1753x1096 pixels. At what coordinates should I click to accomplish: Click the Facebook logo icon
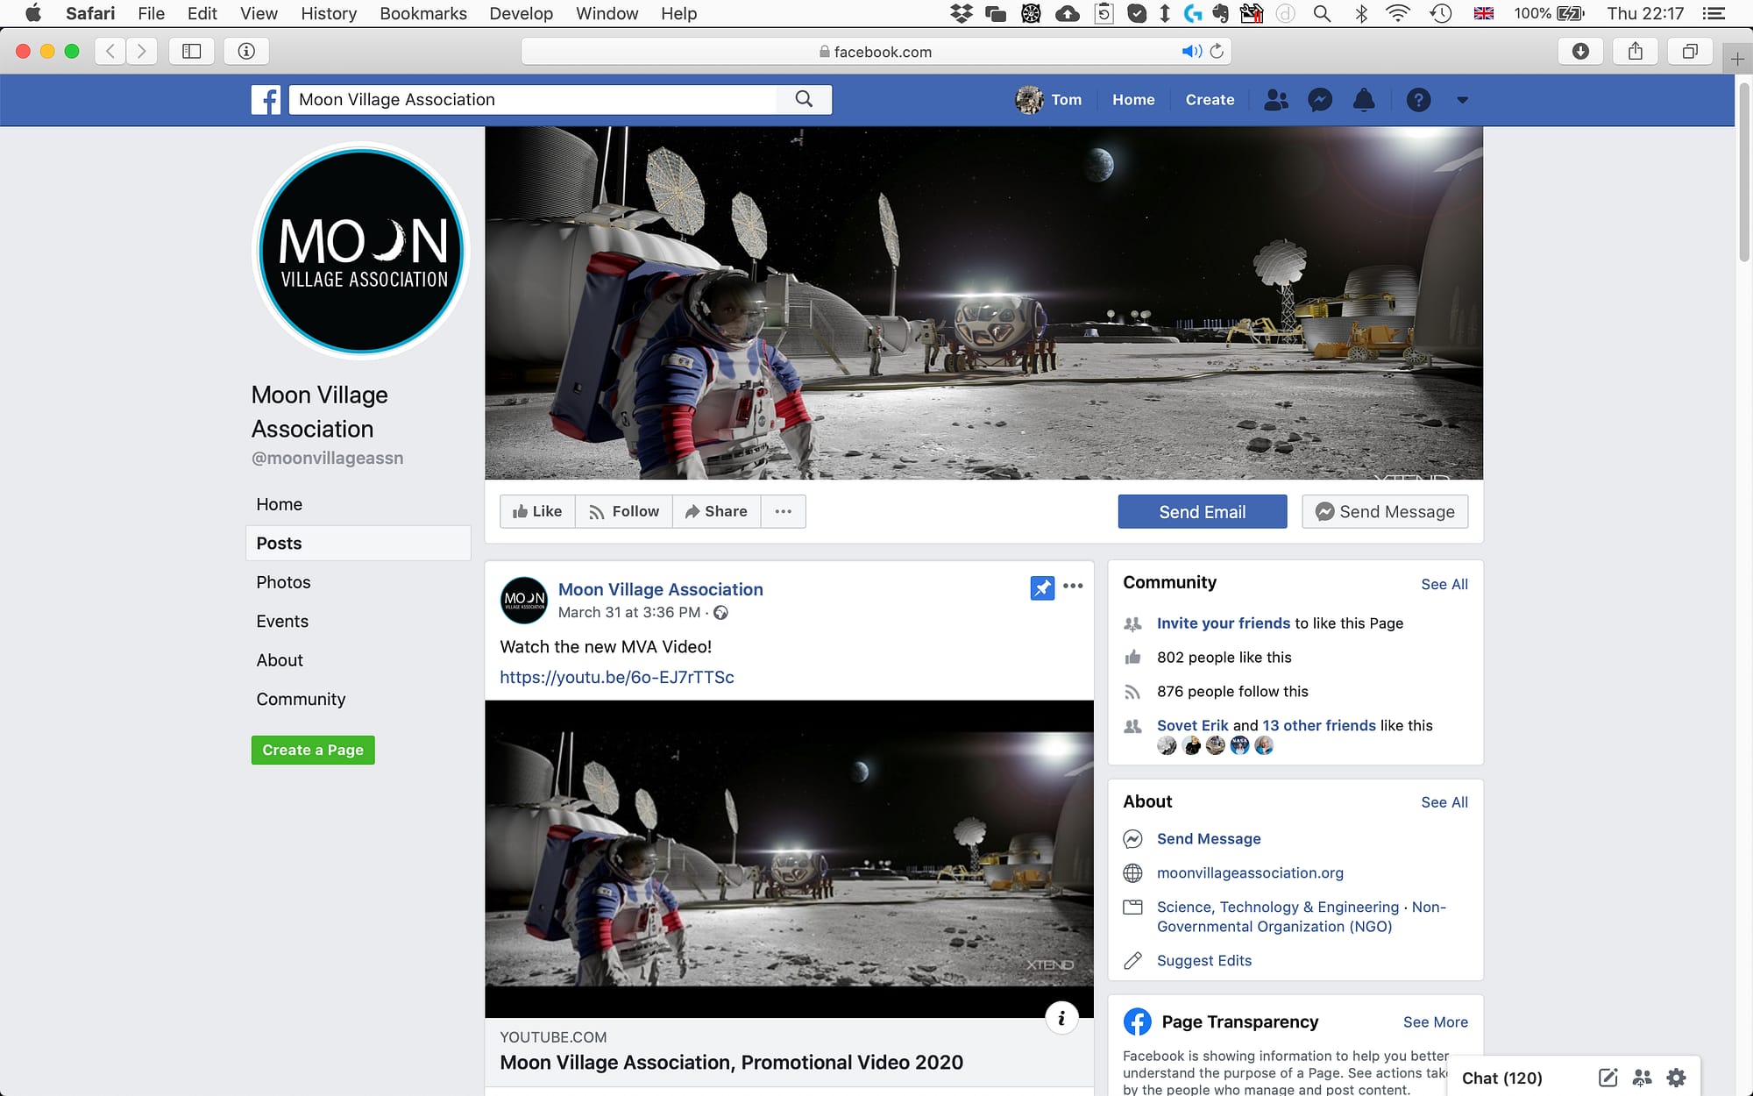coord(266,100)
